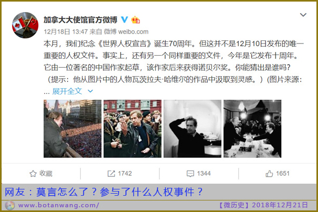
Task: Click the repost share icon
Action: [111, 174]
